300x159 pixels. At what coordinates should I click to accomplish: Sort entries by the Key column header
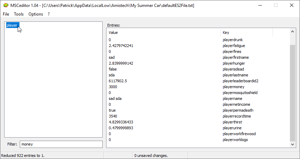tap(246, 32)
